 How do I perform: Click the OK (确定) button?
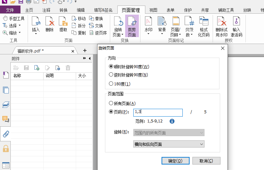(x=176, y=161)
